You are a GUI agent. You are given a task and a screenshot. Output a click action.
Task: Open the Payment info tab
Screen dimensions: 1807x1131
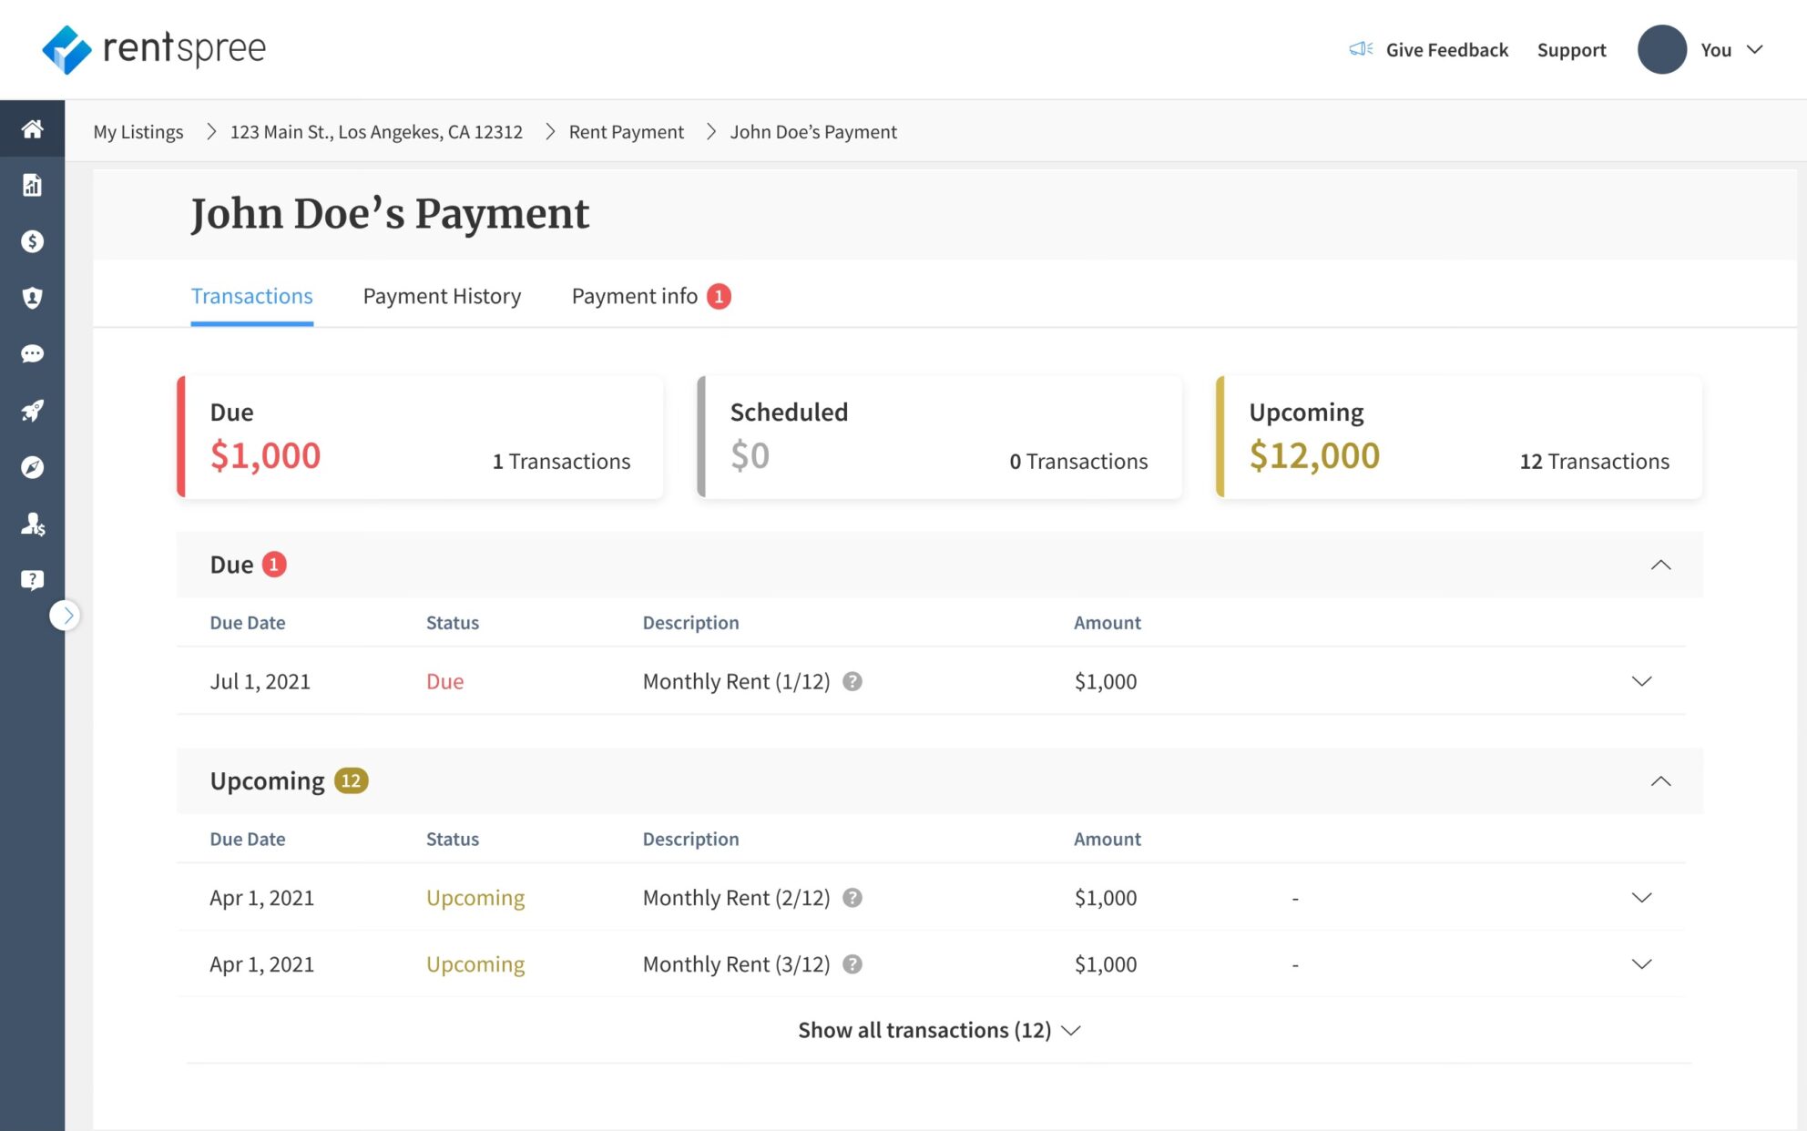(x=635, y=296)
